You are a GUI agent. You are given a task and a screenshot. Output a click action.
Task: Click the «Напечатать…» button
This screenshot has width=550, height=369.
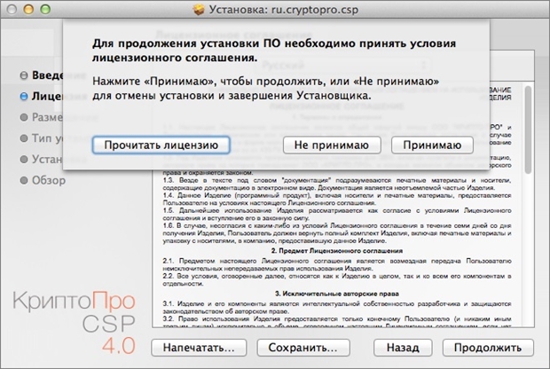coord(199,348)
